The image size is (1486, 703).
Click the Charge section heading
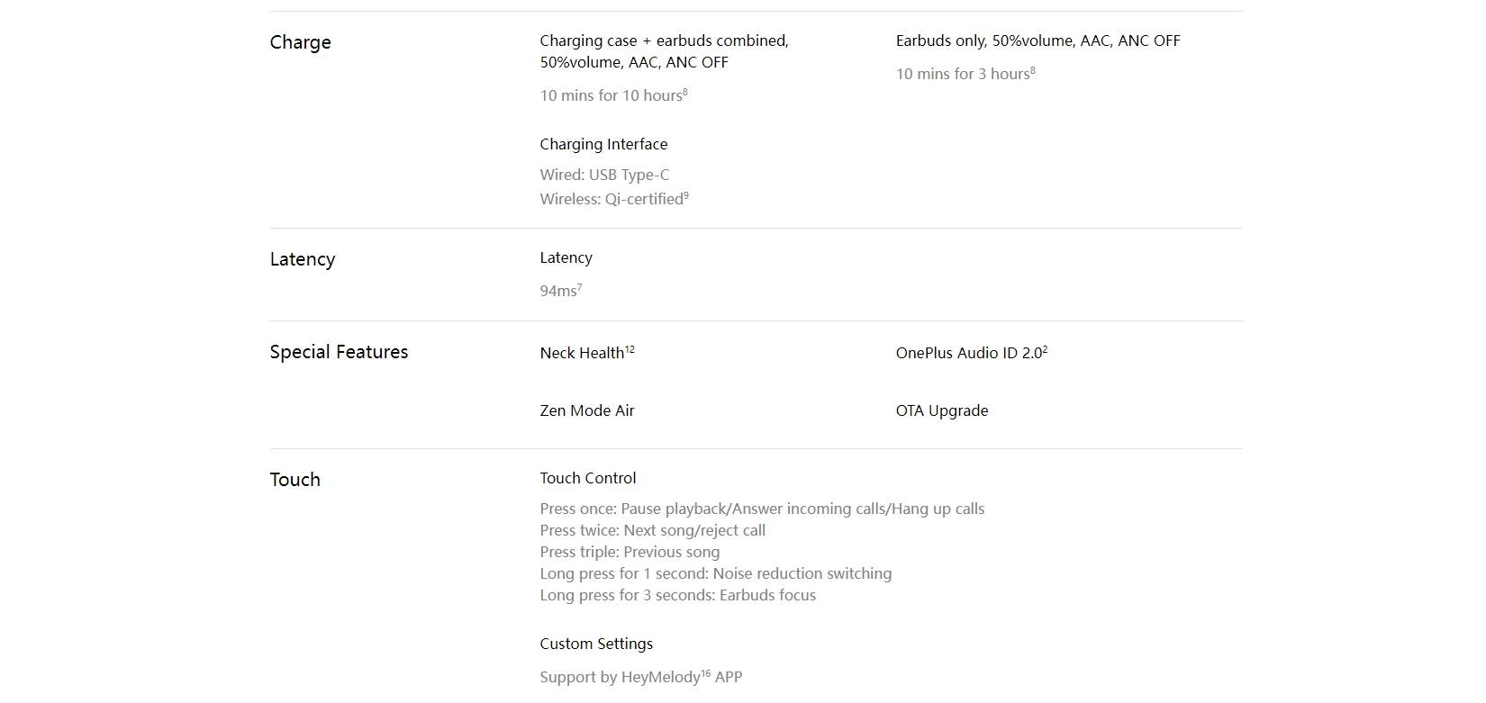pyautogui.click(x=300, y=42)
